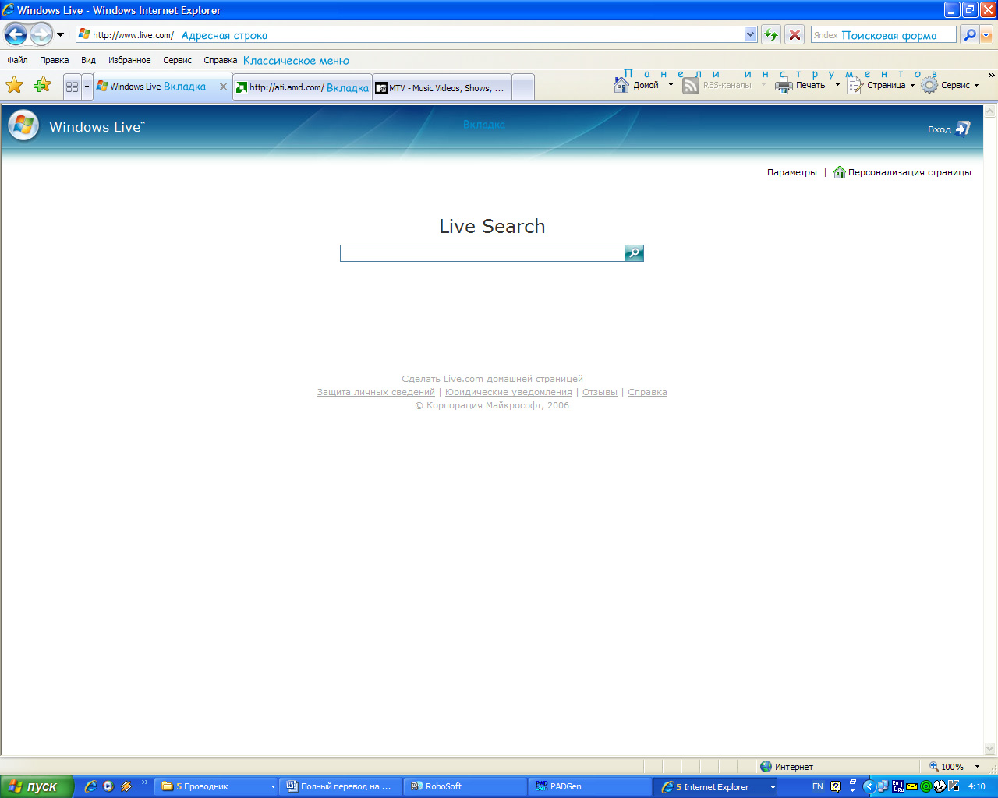Click the Домой home icon

click(x=621, y=85)
